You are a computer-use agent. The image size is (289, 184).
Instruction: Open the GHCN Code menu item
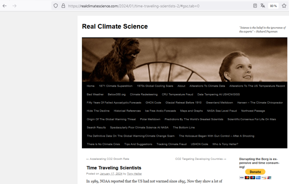(x=154, y=103)
